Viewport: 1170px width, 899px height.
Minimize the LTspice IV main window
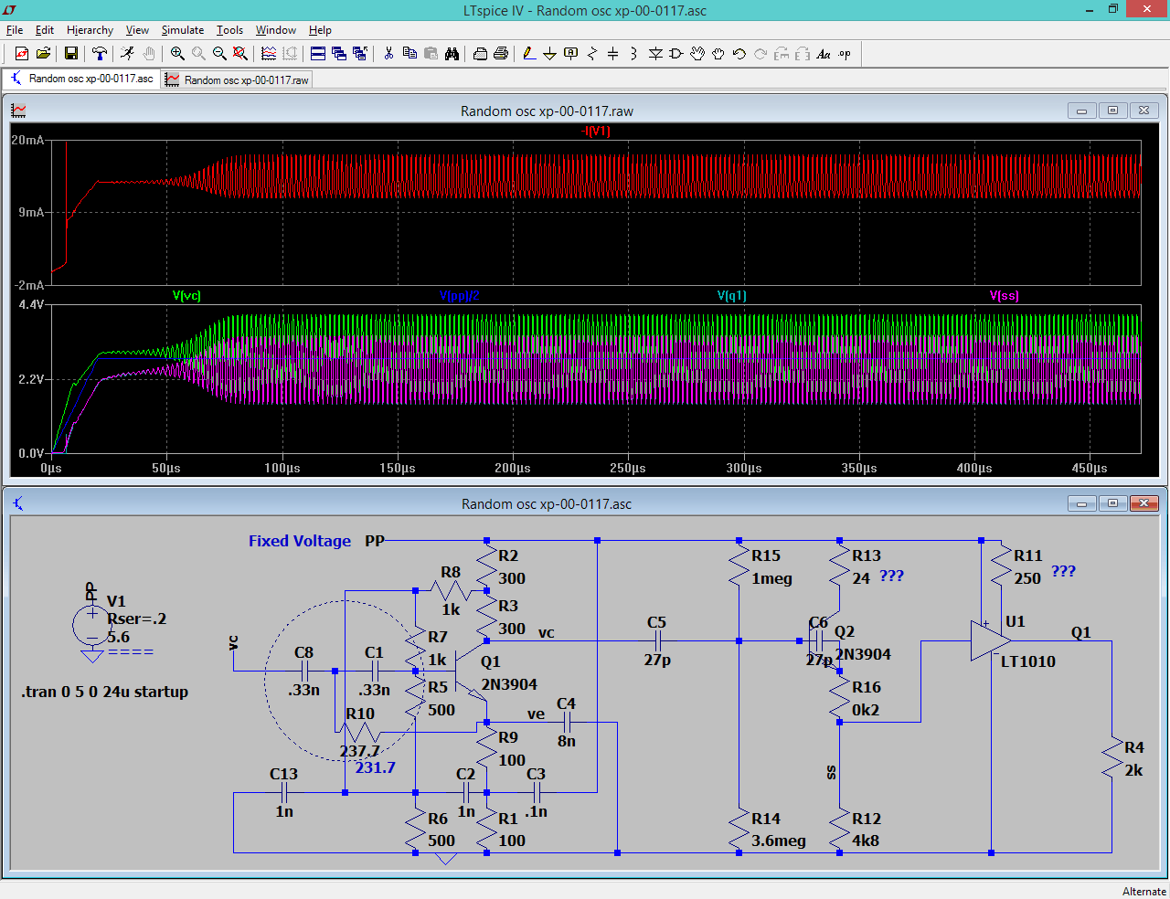point(1090,10)
